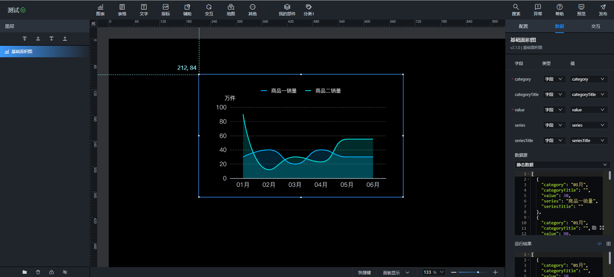Viewport: 614px width, 277px height.
Task: Select the 基础面积图 layer in layer list
Action: tap(22, 51)
